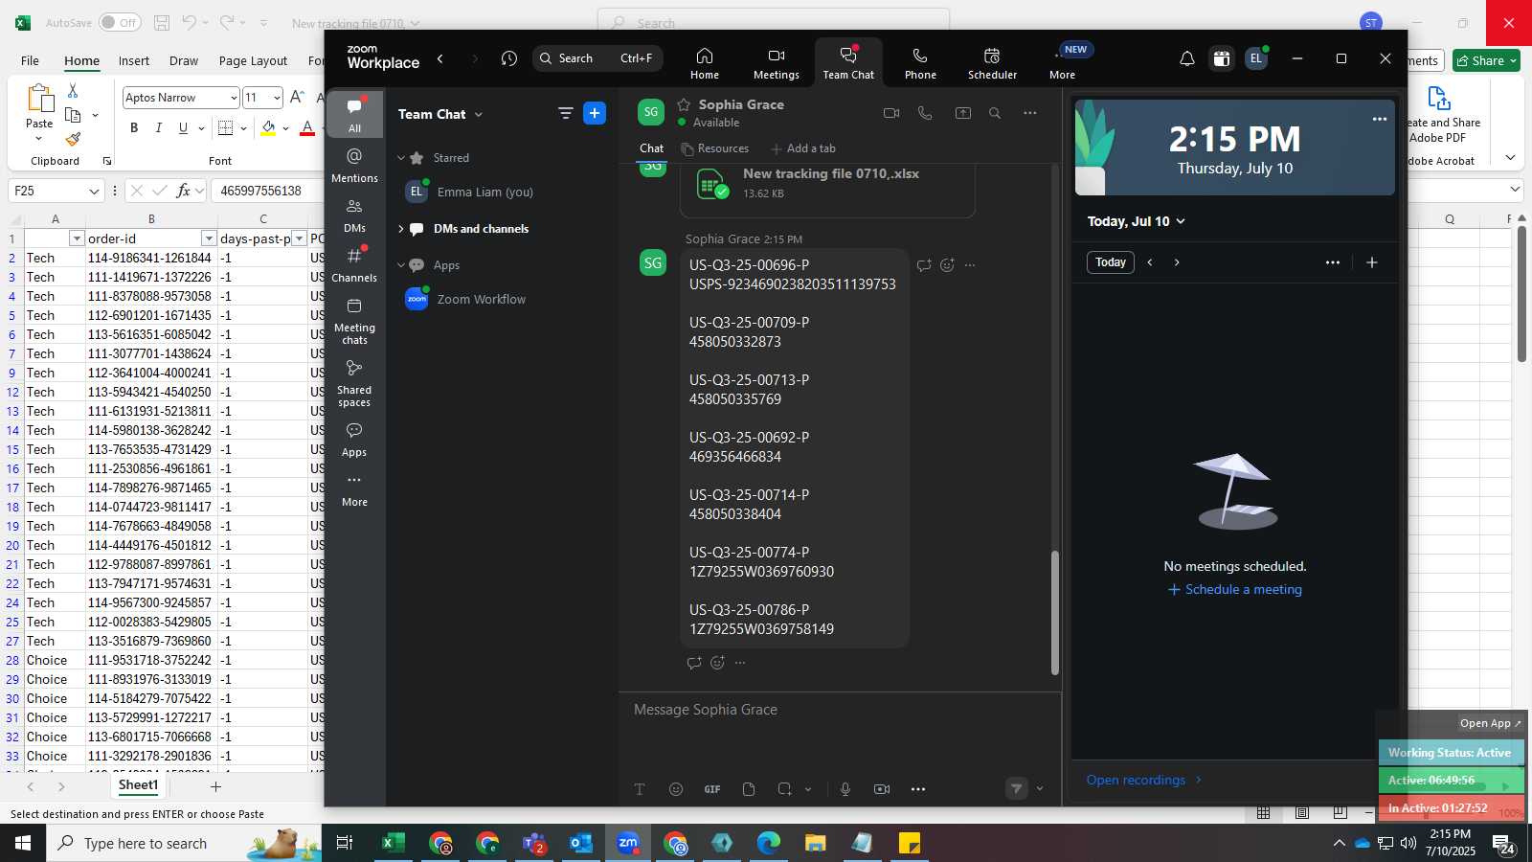Open the Today, Jul 10 date dropdown
Screen dimensions: 1532x862
click(1137, 221)
